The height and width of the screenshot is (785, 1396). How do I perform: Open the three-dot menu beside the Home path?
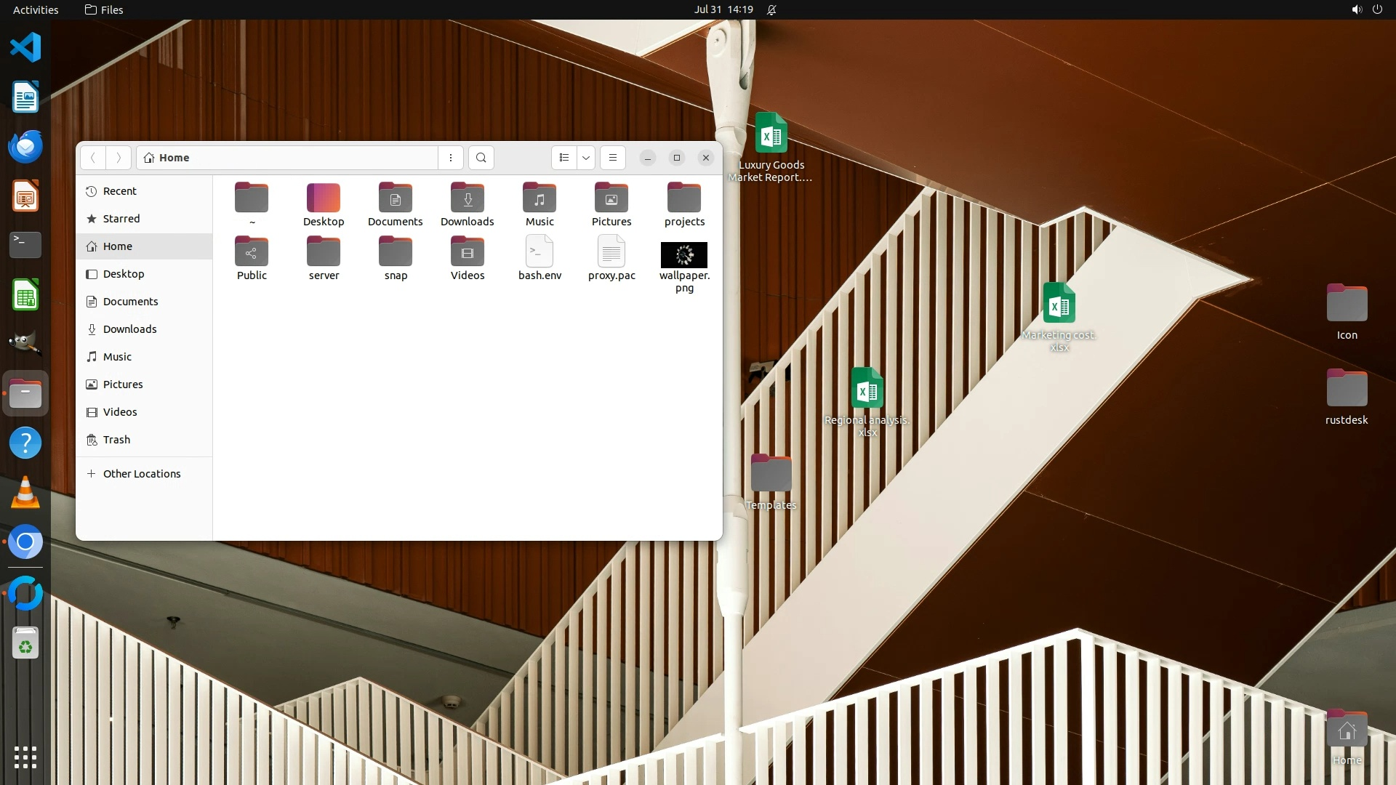point(451,158)
